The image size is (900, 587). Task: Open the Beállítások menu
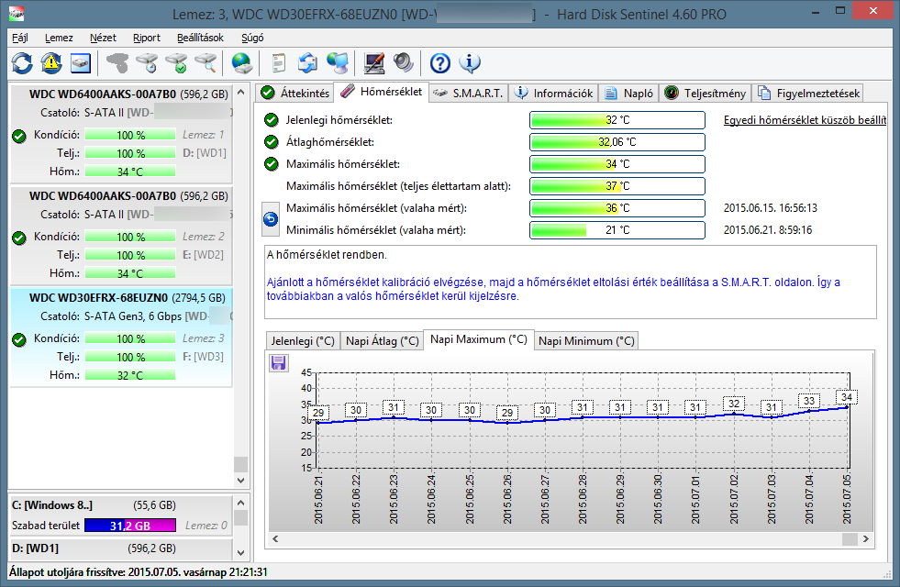(200, 38)
